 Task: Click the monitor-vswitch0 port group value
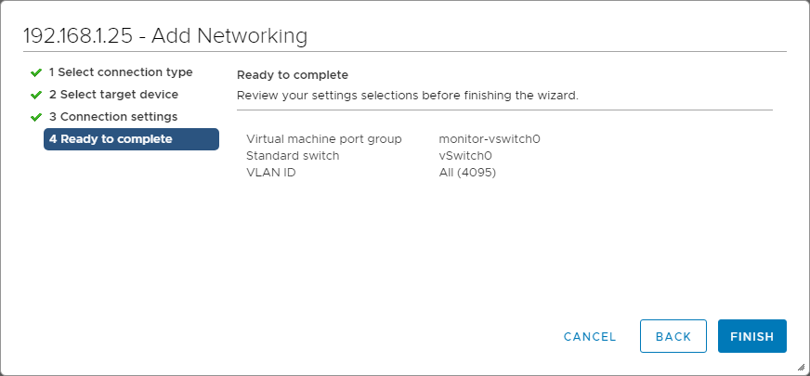(x=489, y=139)
